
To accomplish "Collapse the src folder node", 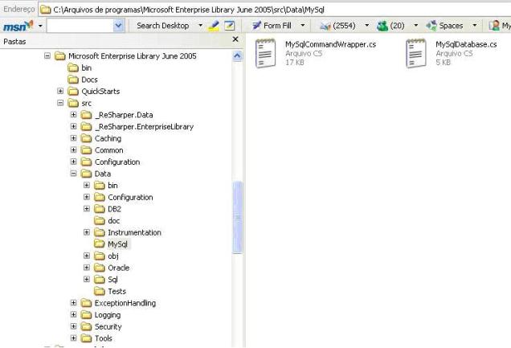I will pos(60,103).
